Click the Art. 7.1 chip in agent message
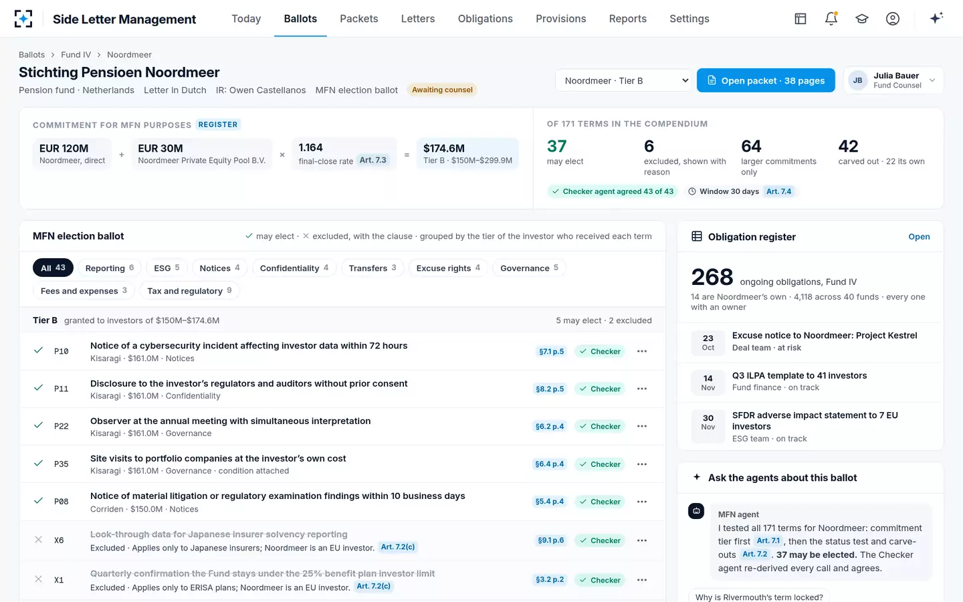The image size is (963, 602). pos(768,541)
